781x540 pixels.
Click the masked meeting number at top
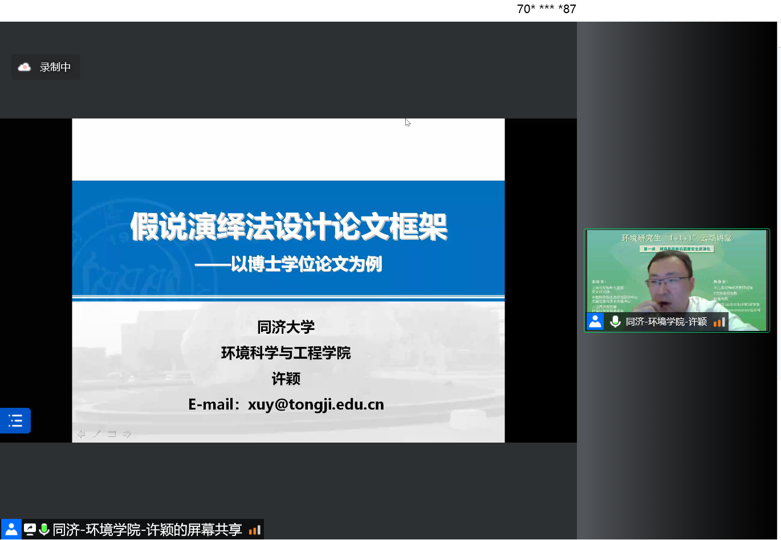click(x=546, y=9)
